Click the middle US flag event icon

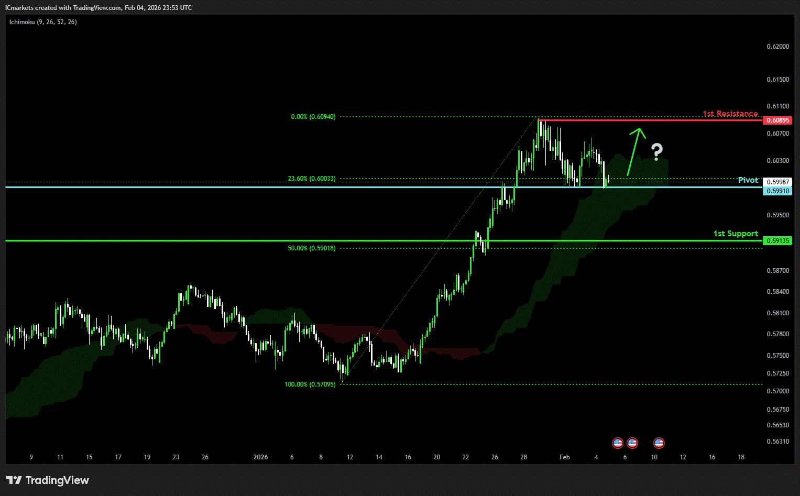[632, 443]
